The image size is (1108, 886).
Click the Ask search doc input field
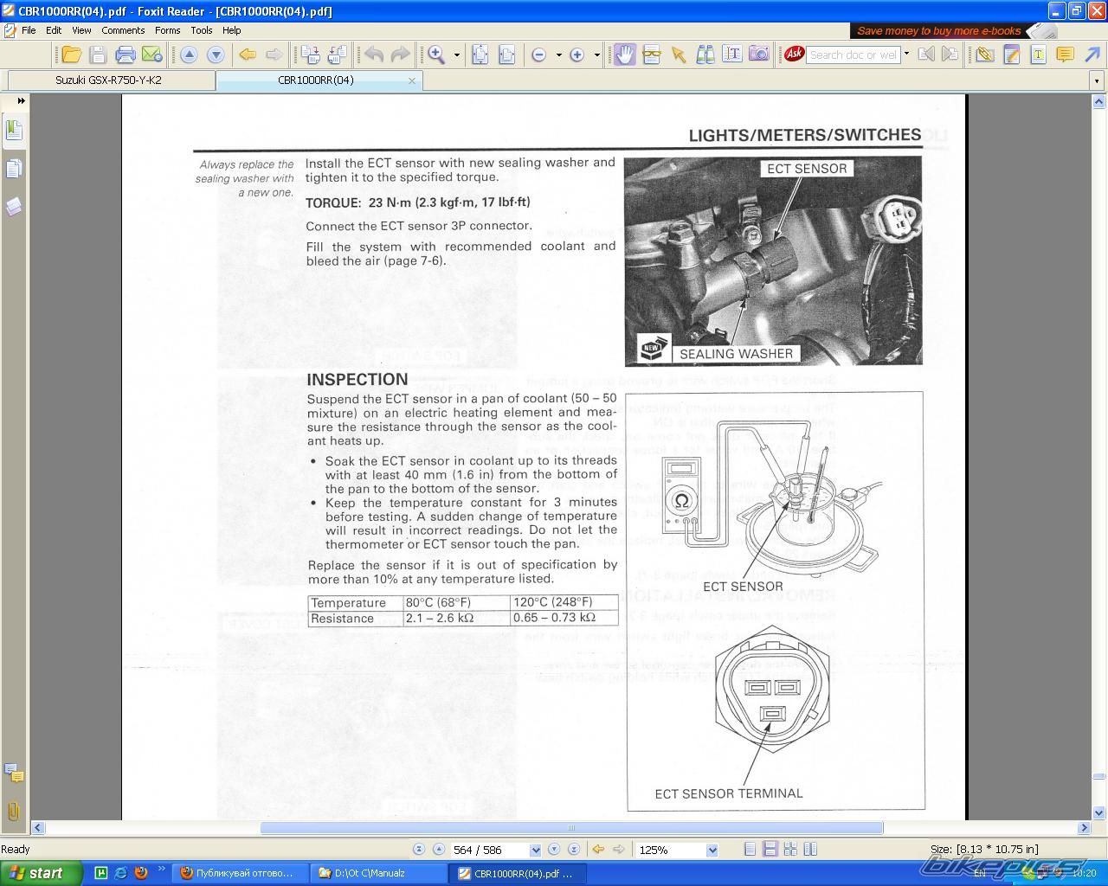coord(854,55)
